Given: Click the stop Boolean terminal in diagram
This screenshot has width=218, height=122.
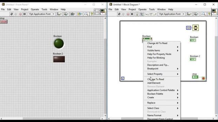Looking at the screenshot, I should tap(195, 77).
